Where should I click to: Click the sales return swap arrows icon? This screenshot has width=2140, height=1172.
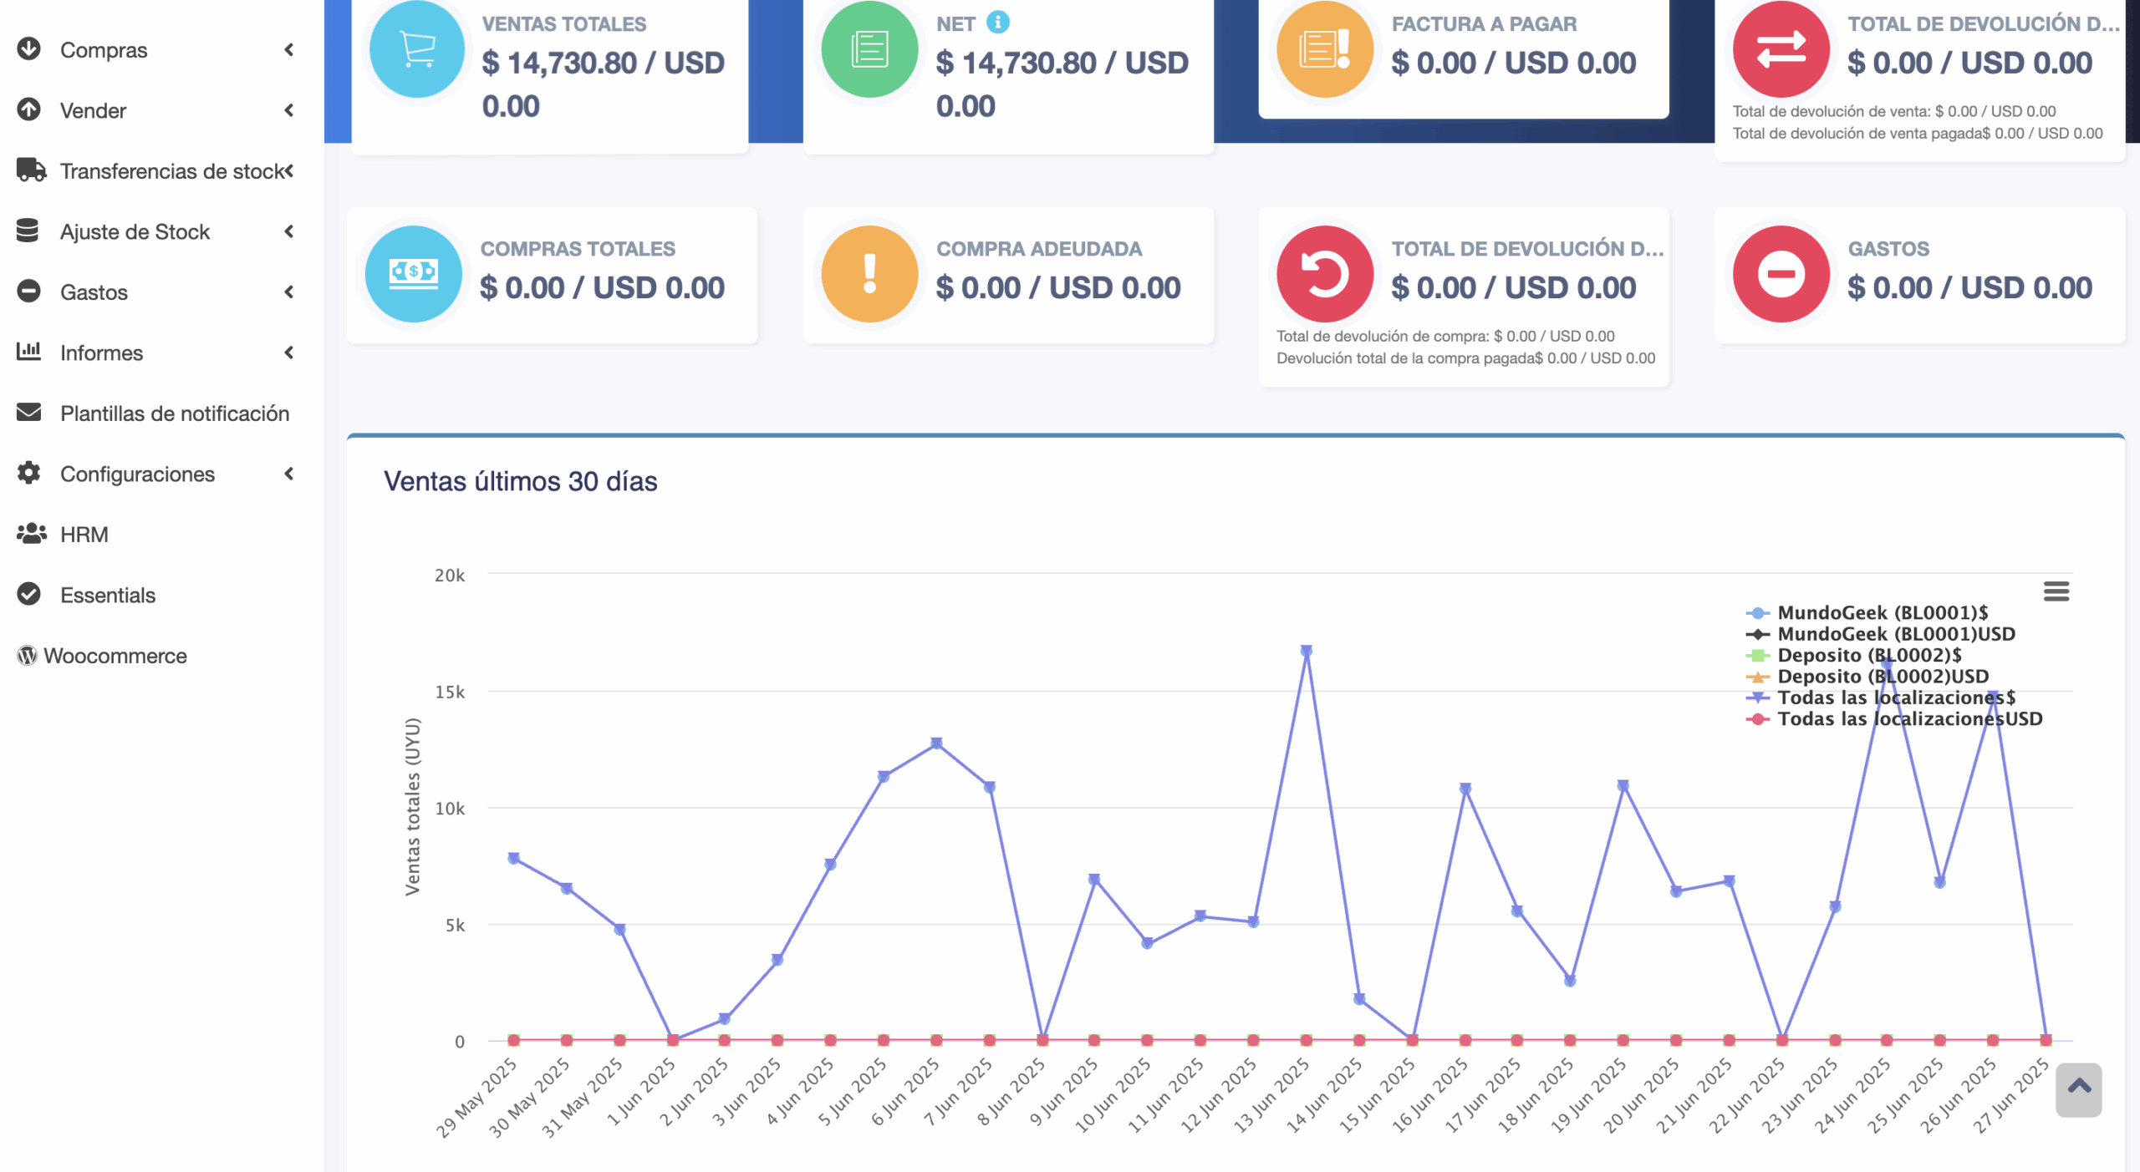coord(1781,49)
